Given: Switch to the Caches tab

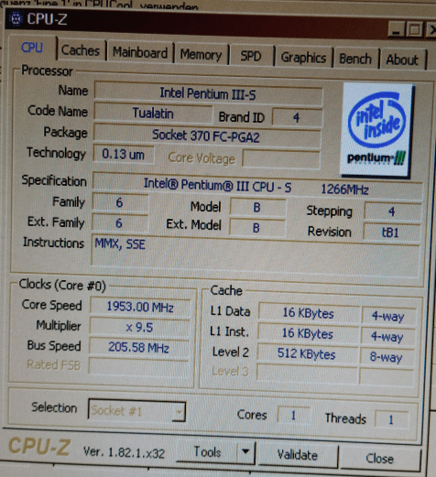Looking at the screenshot, I should click(x=81, y=50).
